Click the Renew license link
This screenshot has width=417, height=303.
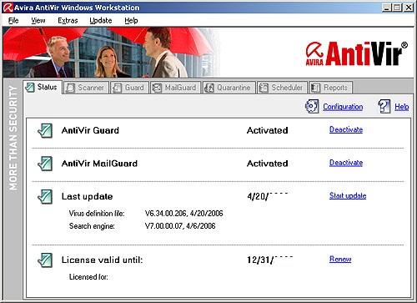pos(340,260)
